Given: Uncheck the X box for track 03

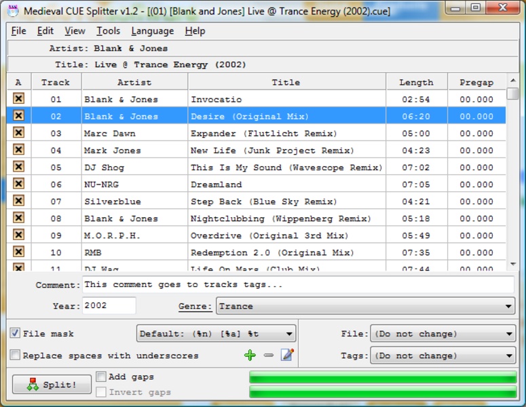Looking at the screenshot, I should [x=18, y=133].
